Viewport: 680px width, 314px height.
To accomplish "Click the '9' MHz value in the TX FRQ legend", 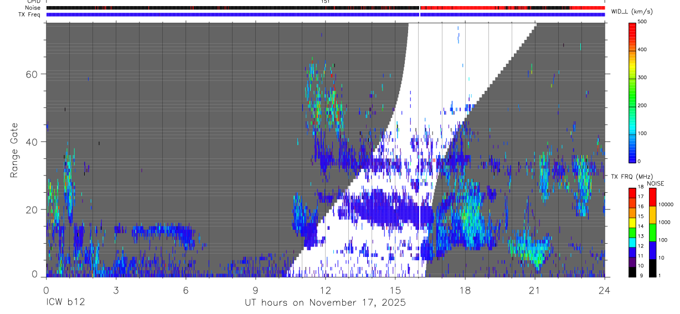I will tap(642, 275).
